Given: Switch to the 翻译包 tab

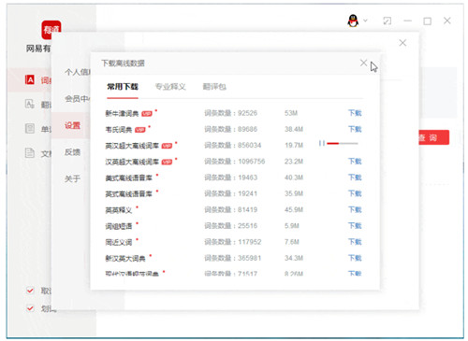Looking at the screenshot, I should (214, 87).
